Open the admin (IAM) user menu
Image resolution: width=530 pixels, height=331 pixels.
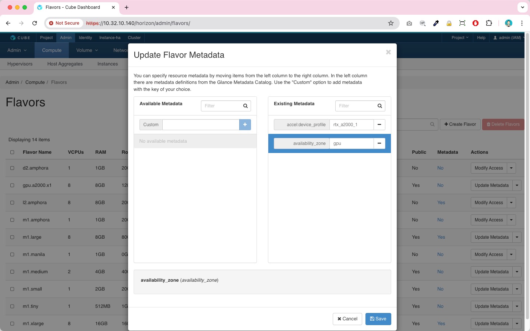click(x=509, y=38)
